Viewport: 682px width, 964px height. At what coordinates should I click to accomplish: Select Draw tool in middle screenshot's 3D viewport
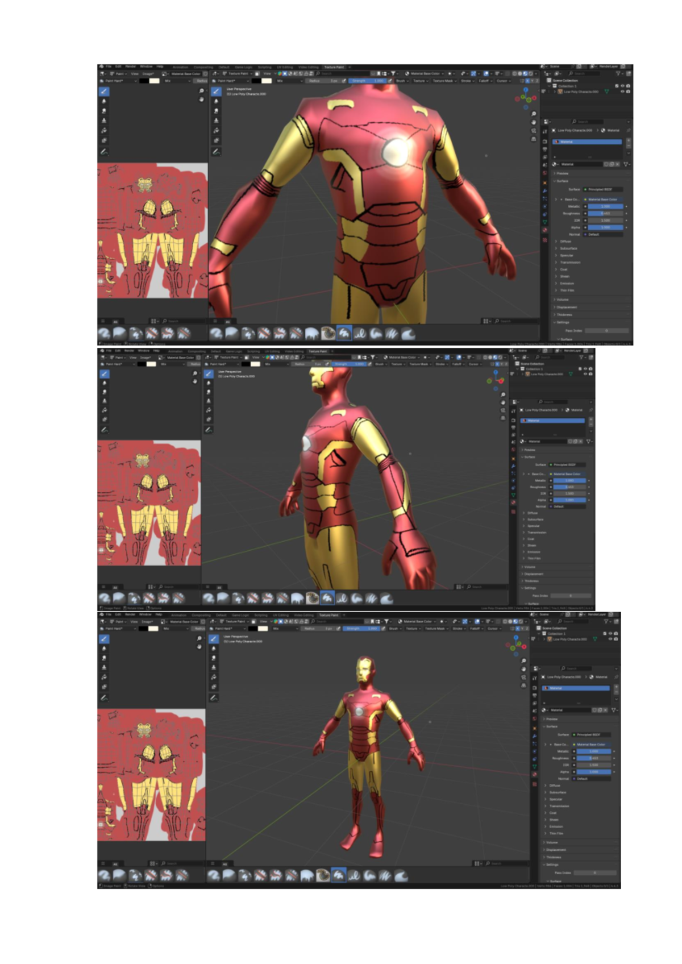[x=209, y=373]
